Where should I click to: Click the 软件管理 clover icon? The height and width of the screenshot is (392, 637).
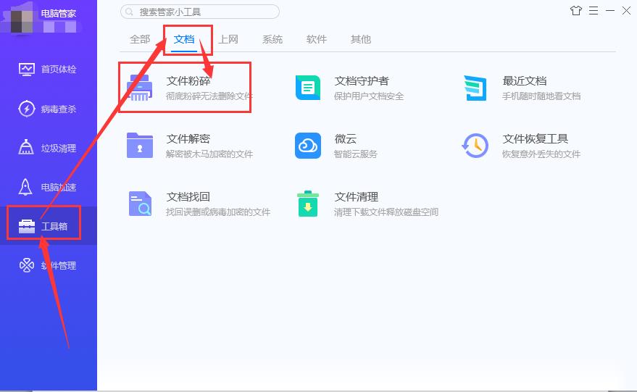point(27,265)
